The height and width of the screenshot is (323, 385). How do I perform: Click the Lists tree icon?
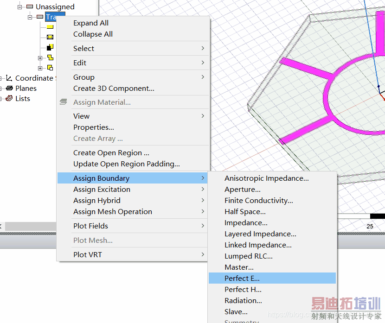point(9,98)
